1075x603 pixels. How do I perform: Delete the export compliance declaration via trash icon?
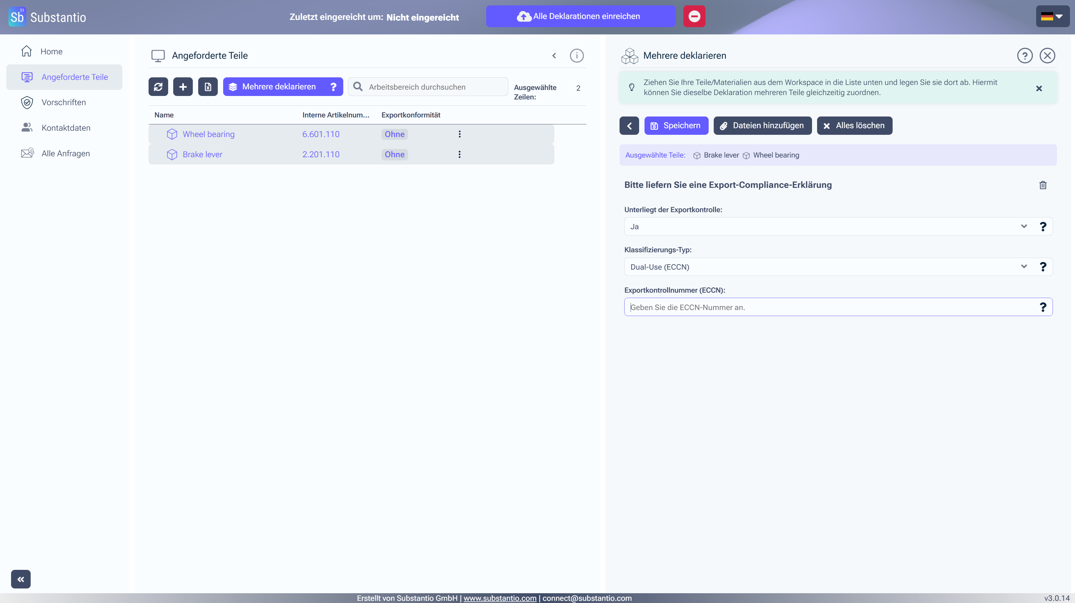tap(1042, 185)
